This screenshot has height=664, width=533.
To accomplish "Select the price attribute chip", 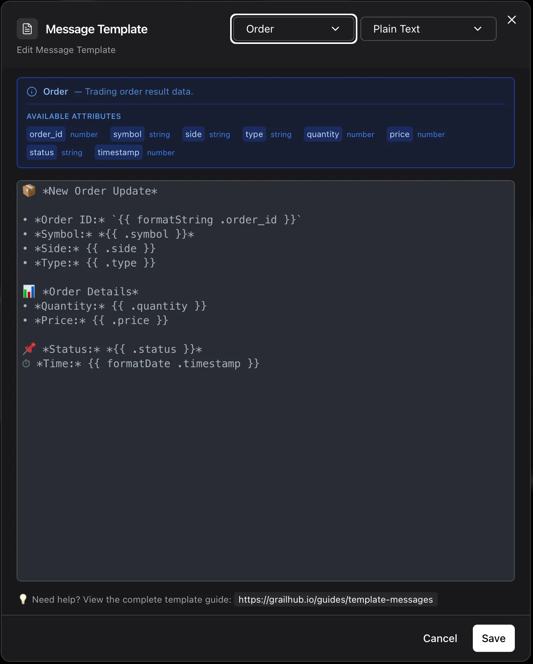I will click(399, 134).
